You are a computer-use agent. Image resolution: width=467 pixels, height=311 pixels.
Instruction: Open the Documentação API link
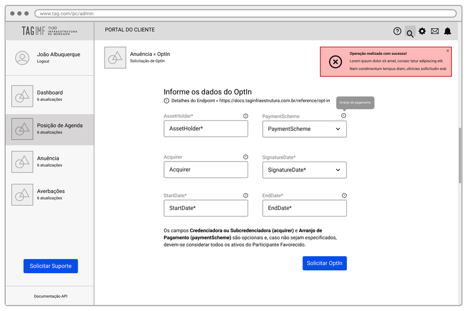[x=51, y=296]
